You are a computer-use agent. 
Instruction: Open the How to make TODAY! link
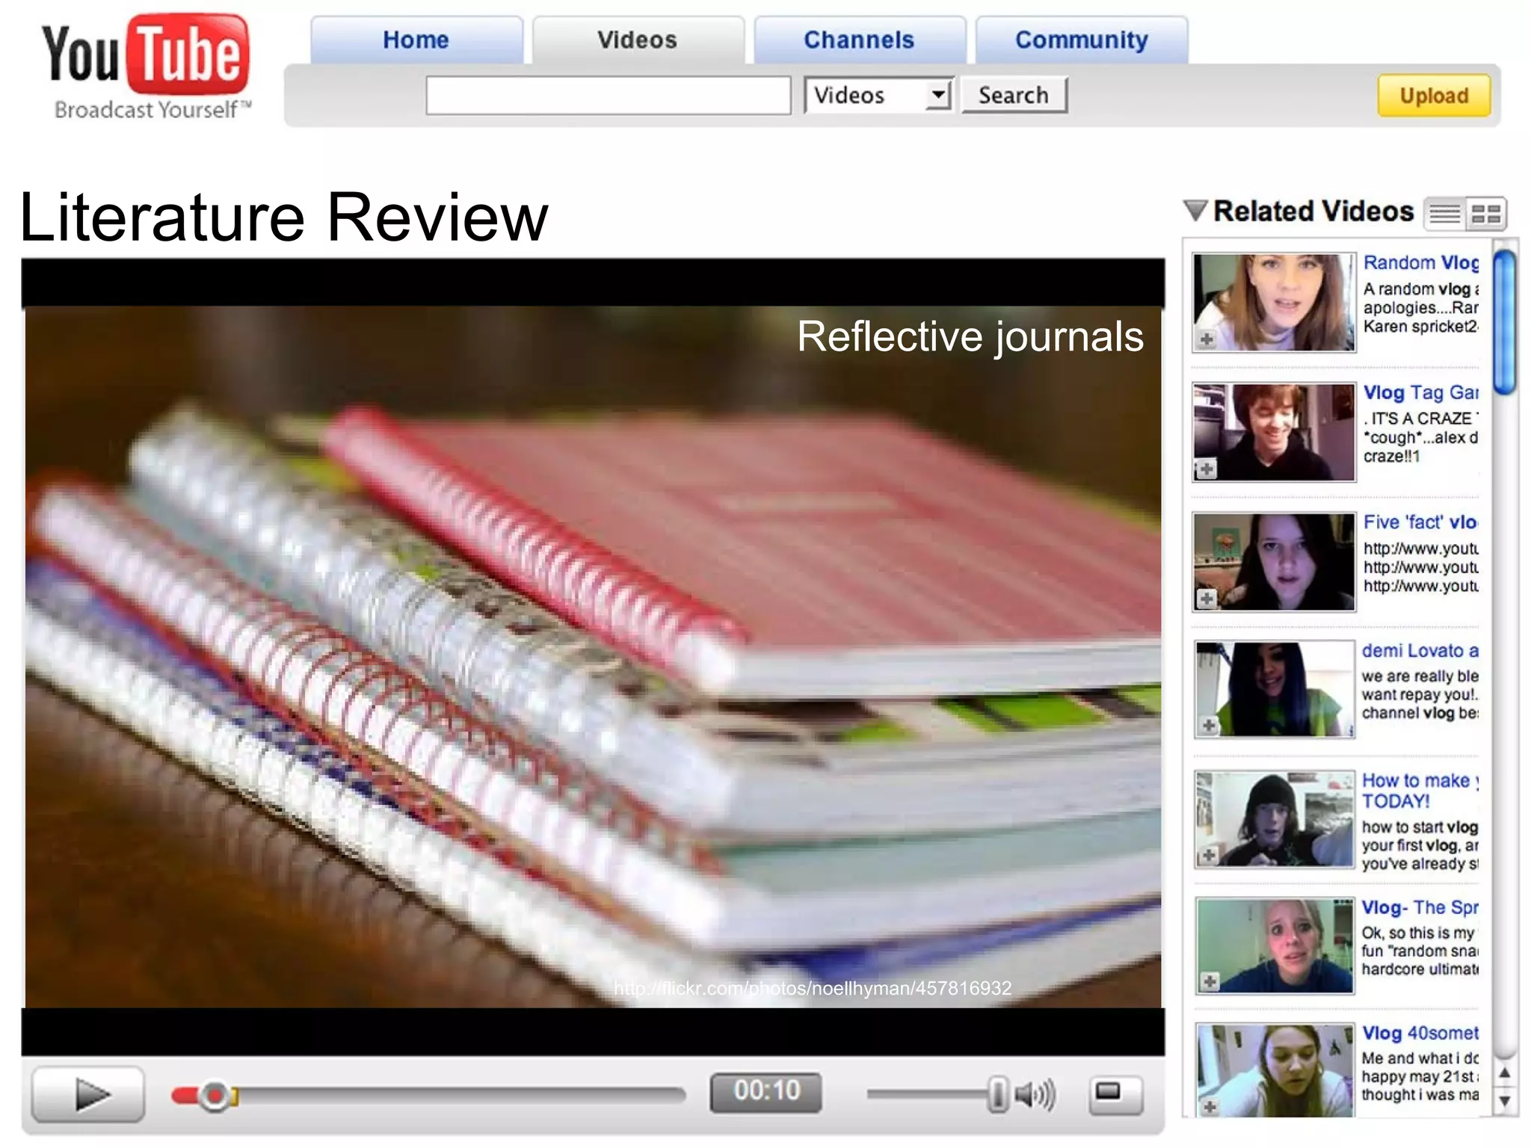[1420, 791]
